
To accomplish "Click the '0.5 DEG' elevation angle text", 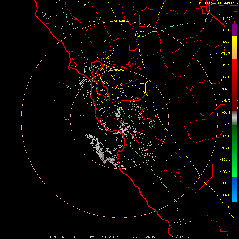I will pyautogui.click(x=130, y=237).
